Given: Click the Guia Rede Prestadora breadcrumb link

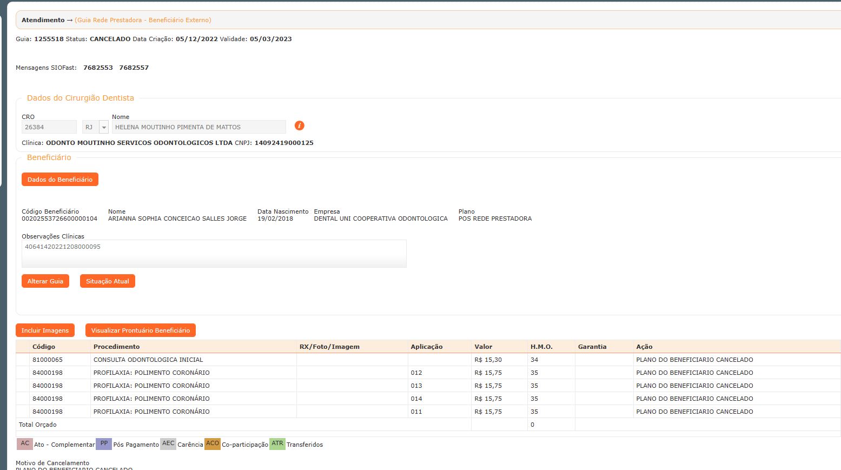Looking at the screenshot, I should [x=143, y=20].
